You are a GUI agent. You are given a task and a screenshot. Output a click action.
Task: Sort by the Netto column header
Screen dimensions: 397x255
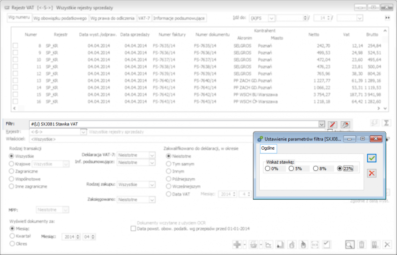[314, 34]
